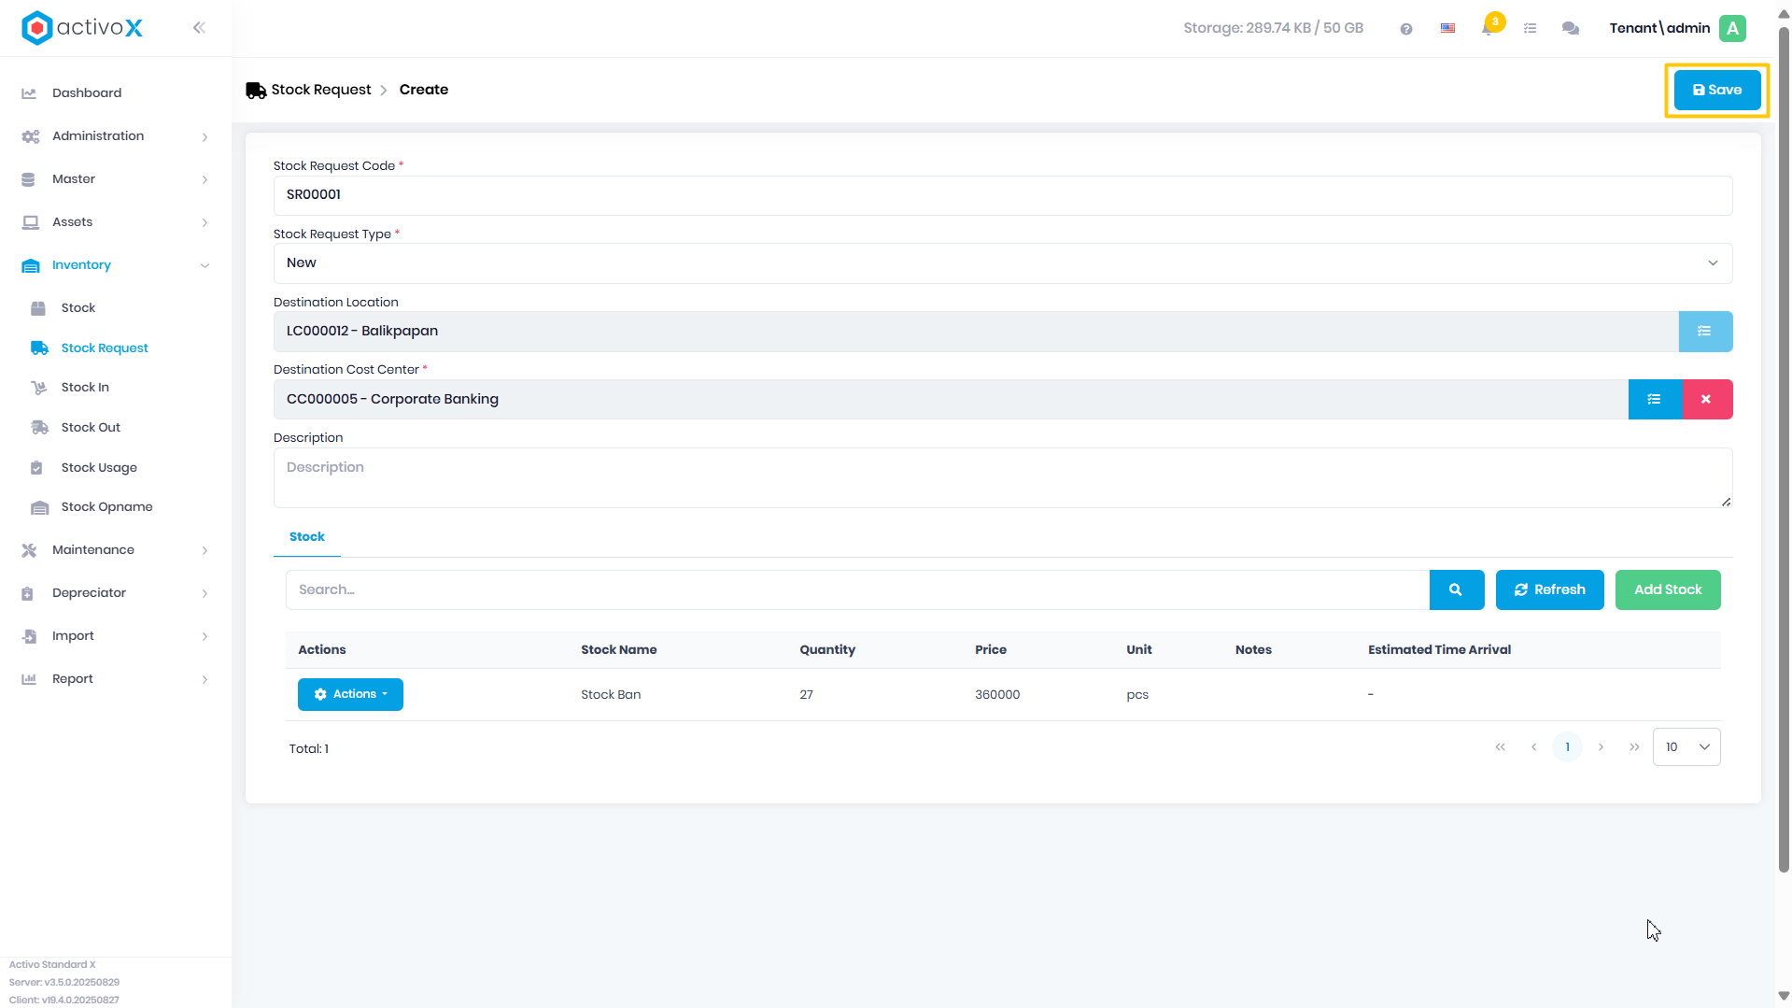This screenshot has height=1008, width=1792.
Task: Click the magnifier search button
Action: coord(1456,590)
